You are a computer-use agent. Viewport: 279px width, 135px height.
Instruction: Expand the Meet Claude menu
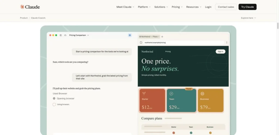125,7
